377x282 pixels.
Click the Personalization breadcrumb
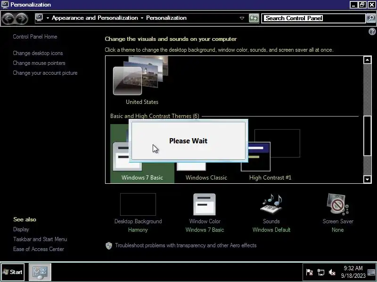(x=166, y=18)
